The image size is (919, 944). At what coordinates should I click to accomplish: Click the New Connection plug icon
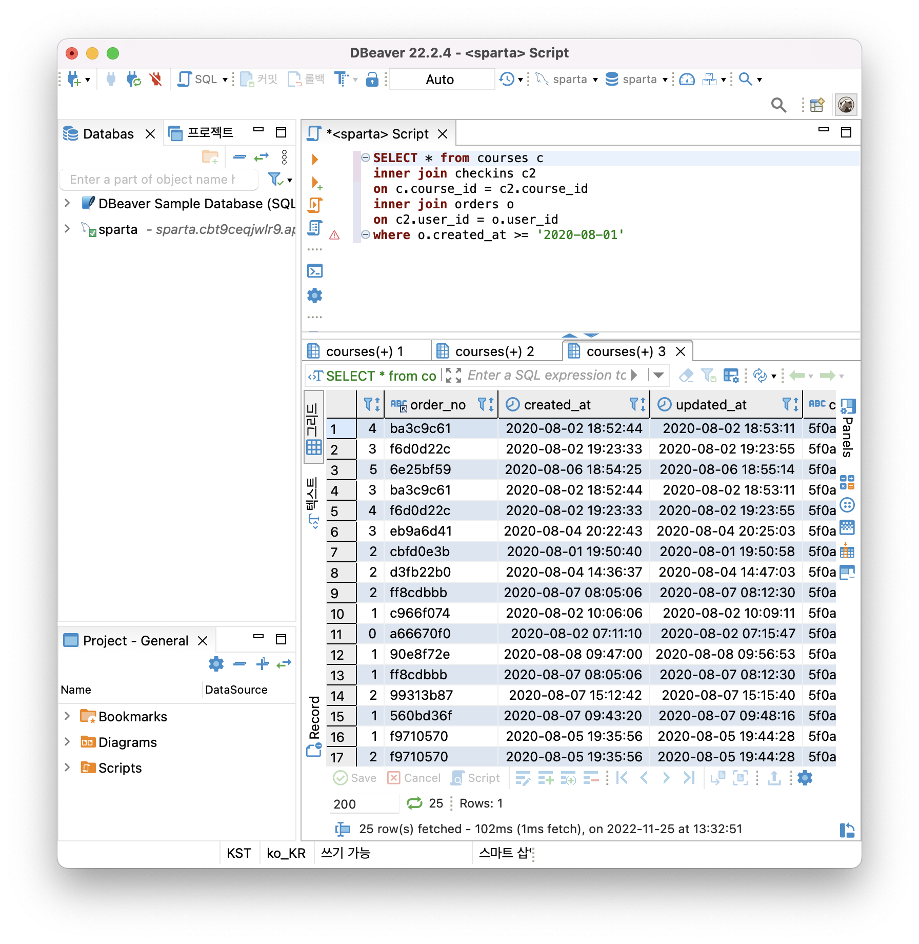pyautogui.click(x=74, y=79)
